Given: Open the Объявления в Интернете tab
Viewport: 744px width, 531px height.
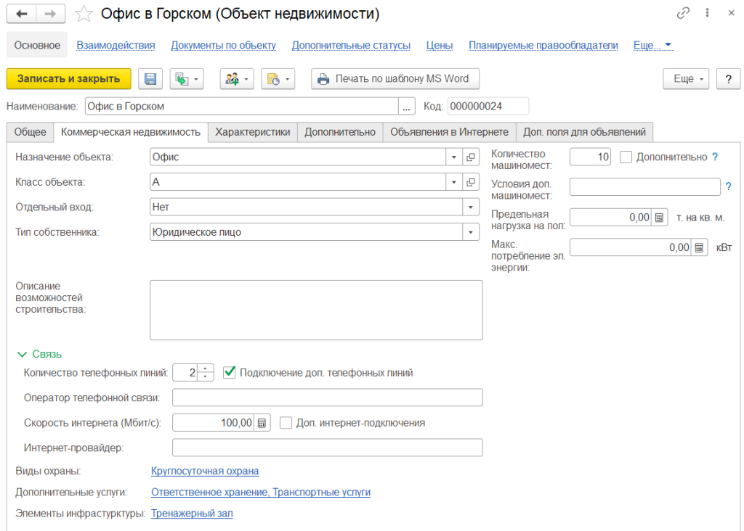Looking at the screenshot, I should (x=449, y=132).
